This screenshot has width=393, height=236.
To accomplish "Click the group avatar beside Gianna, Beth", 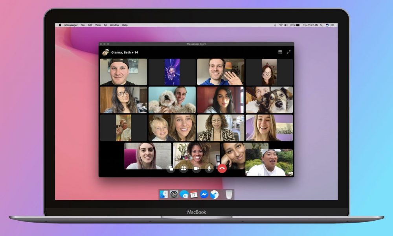I will coord(105,52).
